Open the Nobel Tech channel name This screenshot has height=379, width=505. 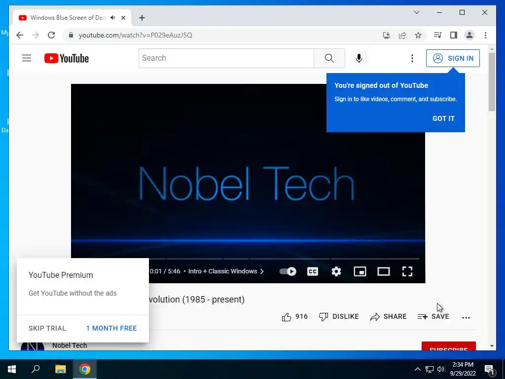[x=70, y=345]
